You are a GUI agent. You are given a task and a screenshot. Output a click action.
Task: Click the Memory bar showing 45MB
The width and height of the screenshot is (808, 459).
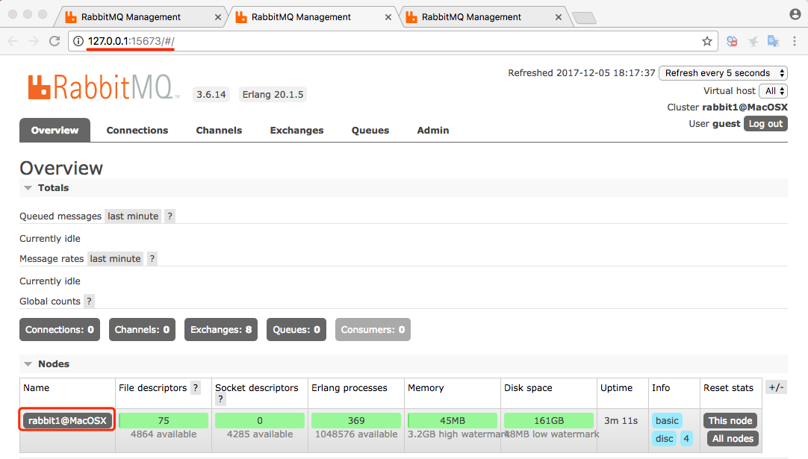[x=453, y=420]
